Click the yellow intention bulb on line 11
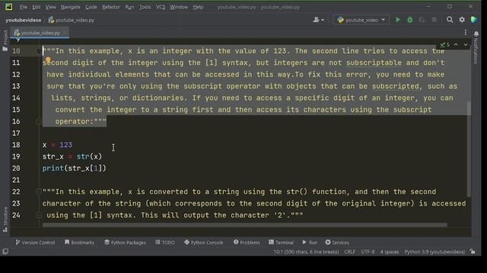The image size is (487, 273). (x=48, y=59)
